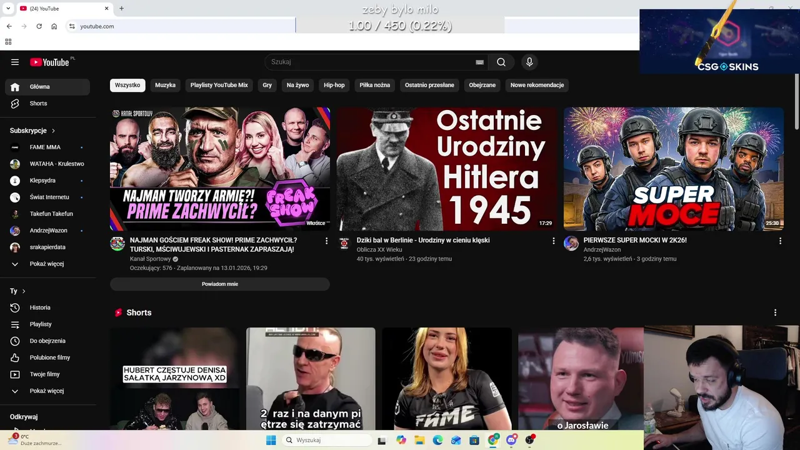
Task: Select the Ostatnio przesłane chip
Action: point(429,85)
